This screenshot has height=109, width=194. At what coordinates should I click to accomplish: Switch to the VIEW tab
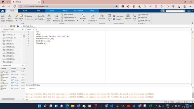coord(92,11)
